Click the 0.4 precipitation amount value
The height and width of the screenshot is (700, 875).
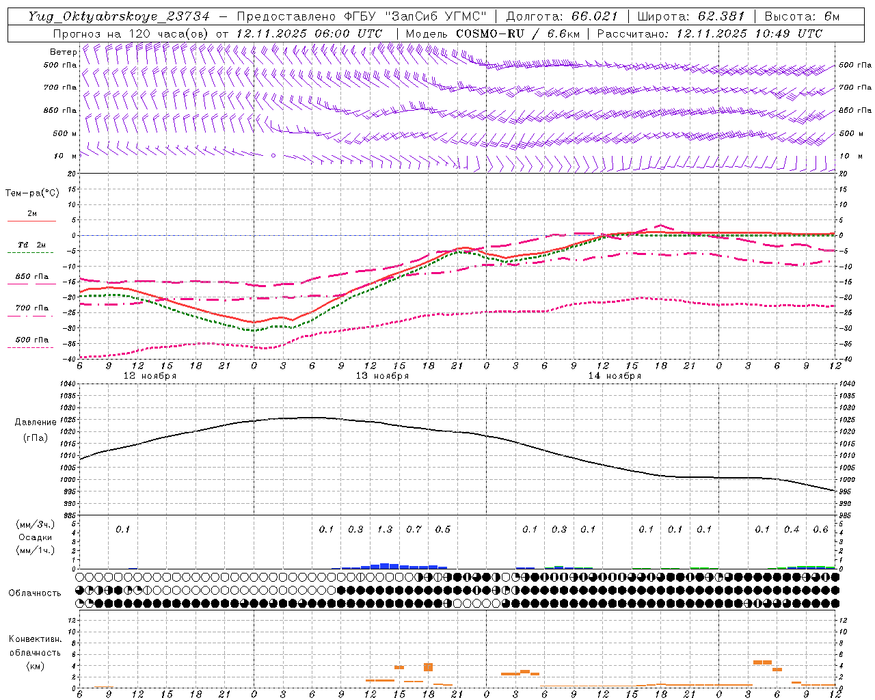point(792,529)
